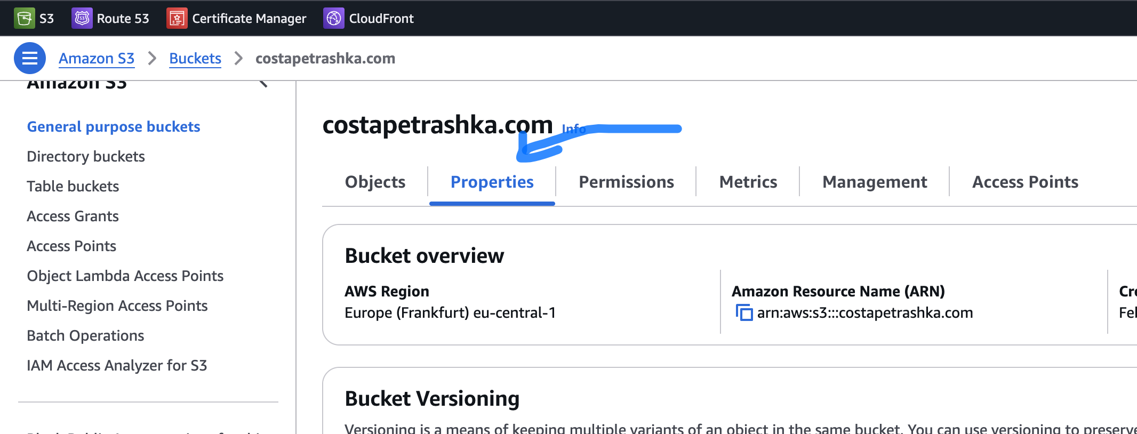The image size is (1137, 434).
Task: Copy the bucket ARN with copy icon
Action: click(x=744, y=312)
